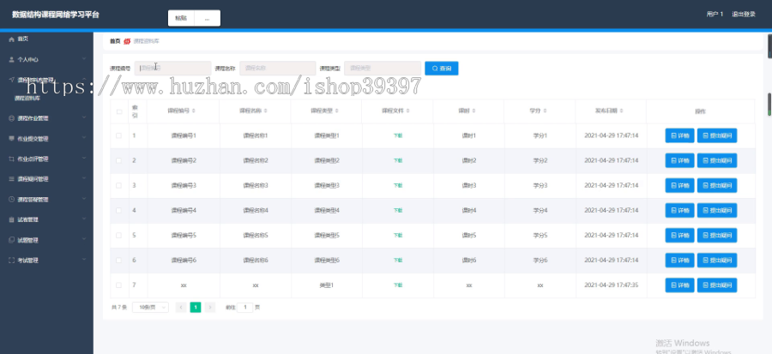The image size is (772, 354).
Task: Sort table by 课程类型 column arrows
Action: 337,111
